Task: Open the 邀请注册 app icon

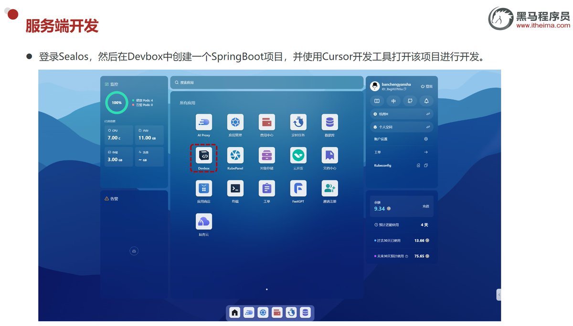Action: click(x=329, y=188)
